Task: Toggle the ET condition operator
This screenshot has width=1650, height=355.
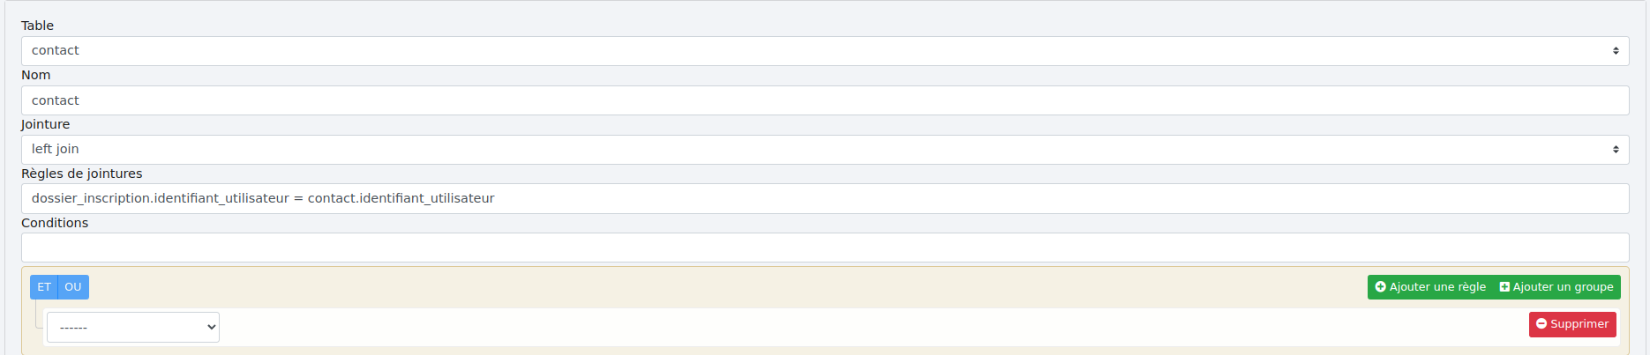Action: coord(44,287)
